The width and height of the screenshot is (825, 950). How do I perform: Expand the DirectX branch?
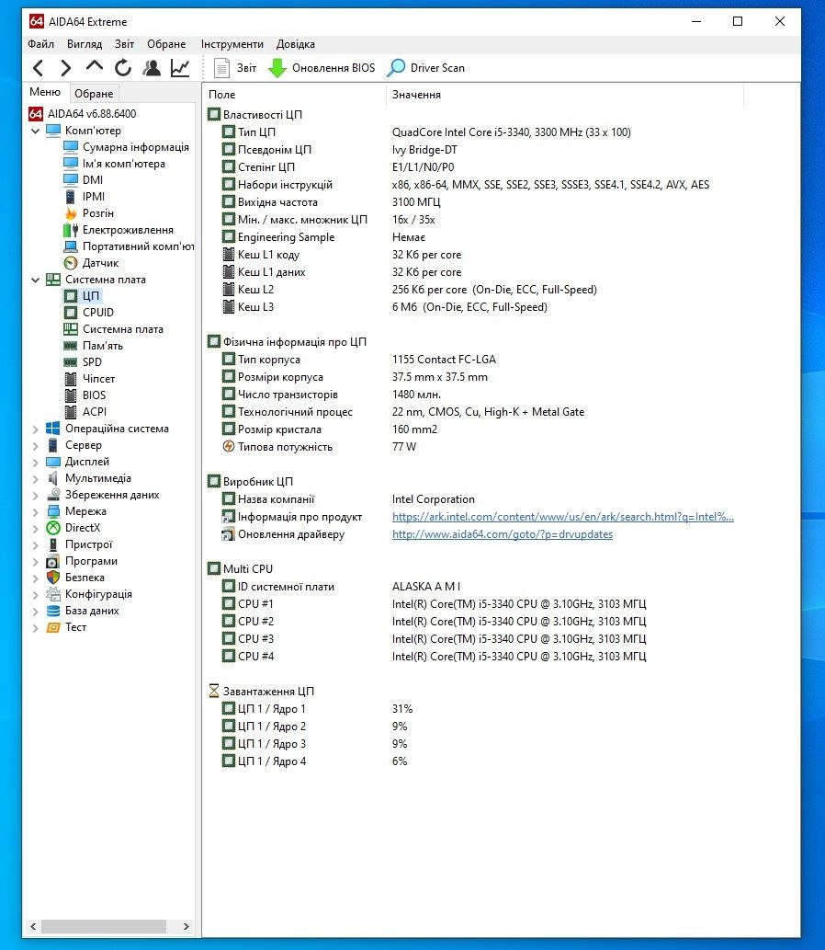tap(35, 528)
